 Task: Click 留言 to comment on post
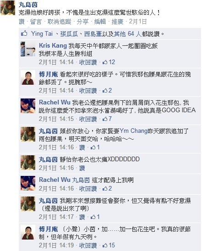click(x=36, y=22)
